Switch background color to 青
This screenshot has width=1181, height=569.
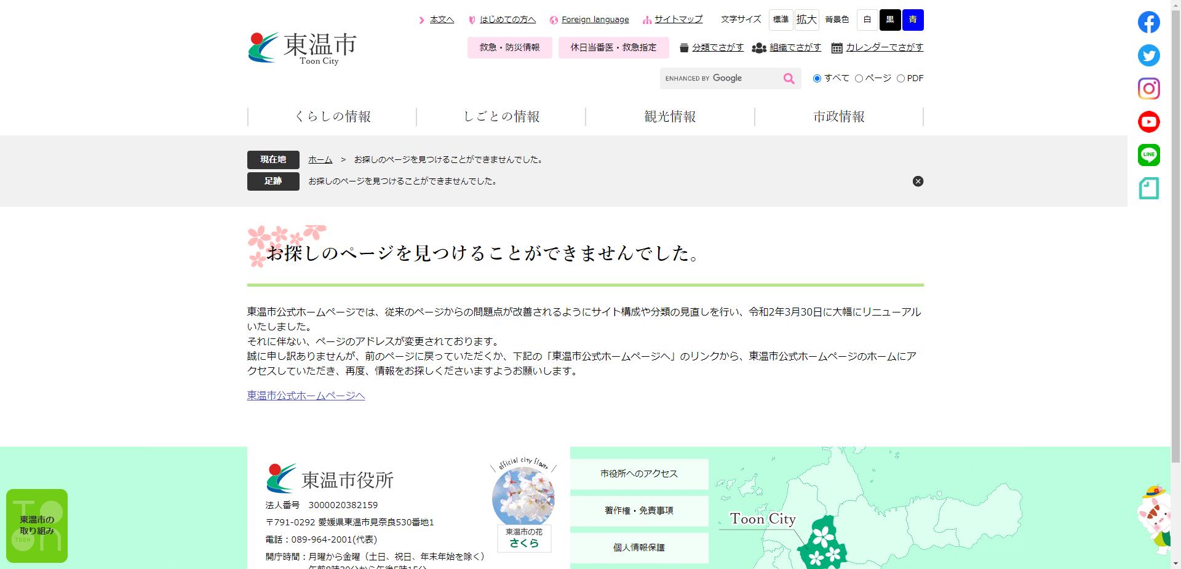[x=912, y=20]
